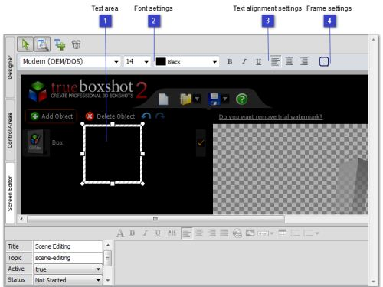Toggle bold in font settings toolbar
The image size is (383, 287).
tap(230, 61)
